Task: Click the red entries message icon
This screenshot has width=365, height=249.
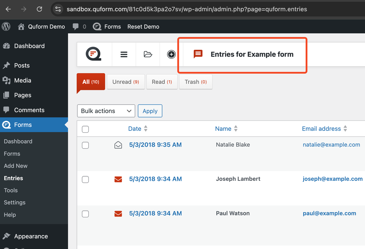Action: pyautogui.click(x=198, y=54)
